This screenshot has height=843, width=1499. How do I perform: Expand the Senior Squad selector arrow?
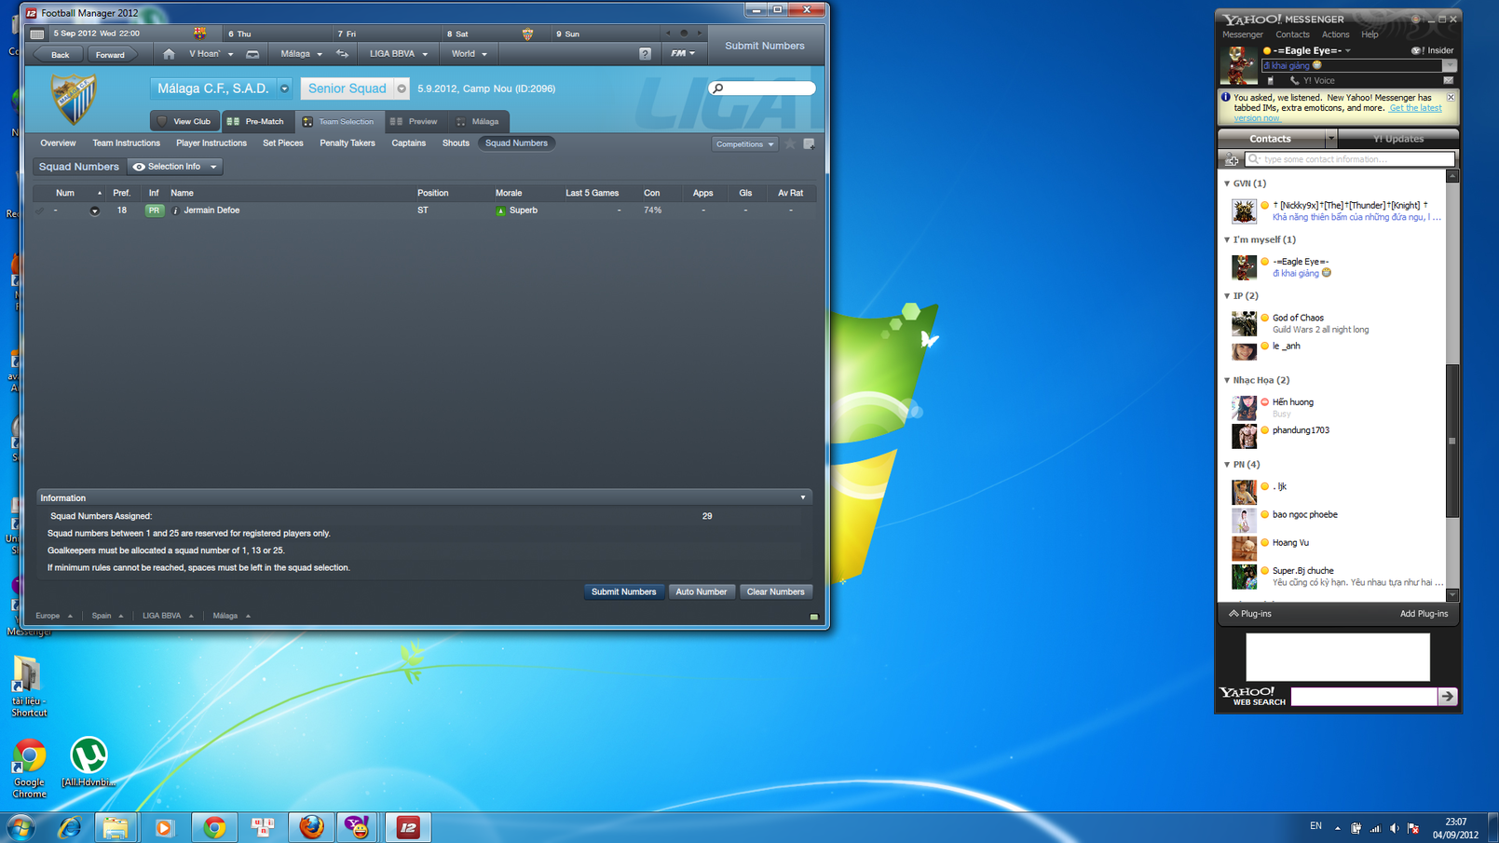pos(402,89)
